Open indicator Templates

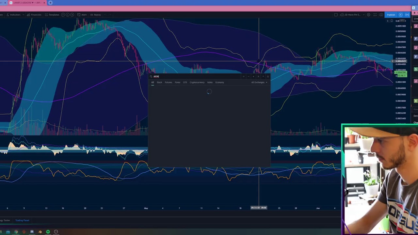click(x=52, y=15)
